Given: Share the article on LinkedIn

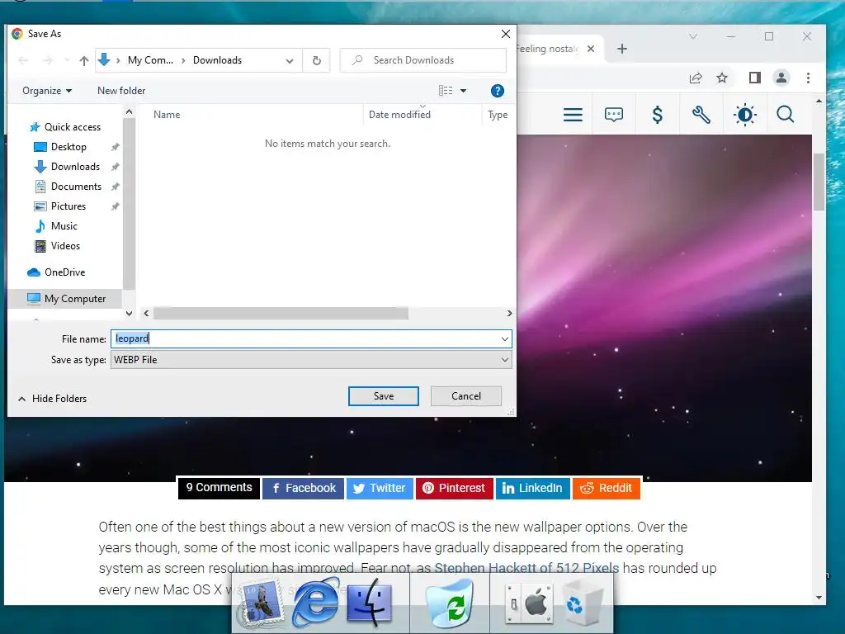Looking at the screenshot, I should click(532, 488).
